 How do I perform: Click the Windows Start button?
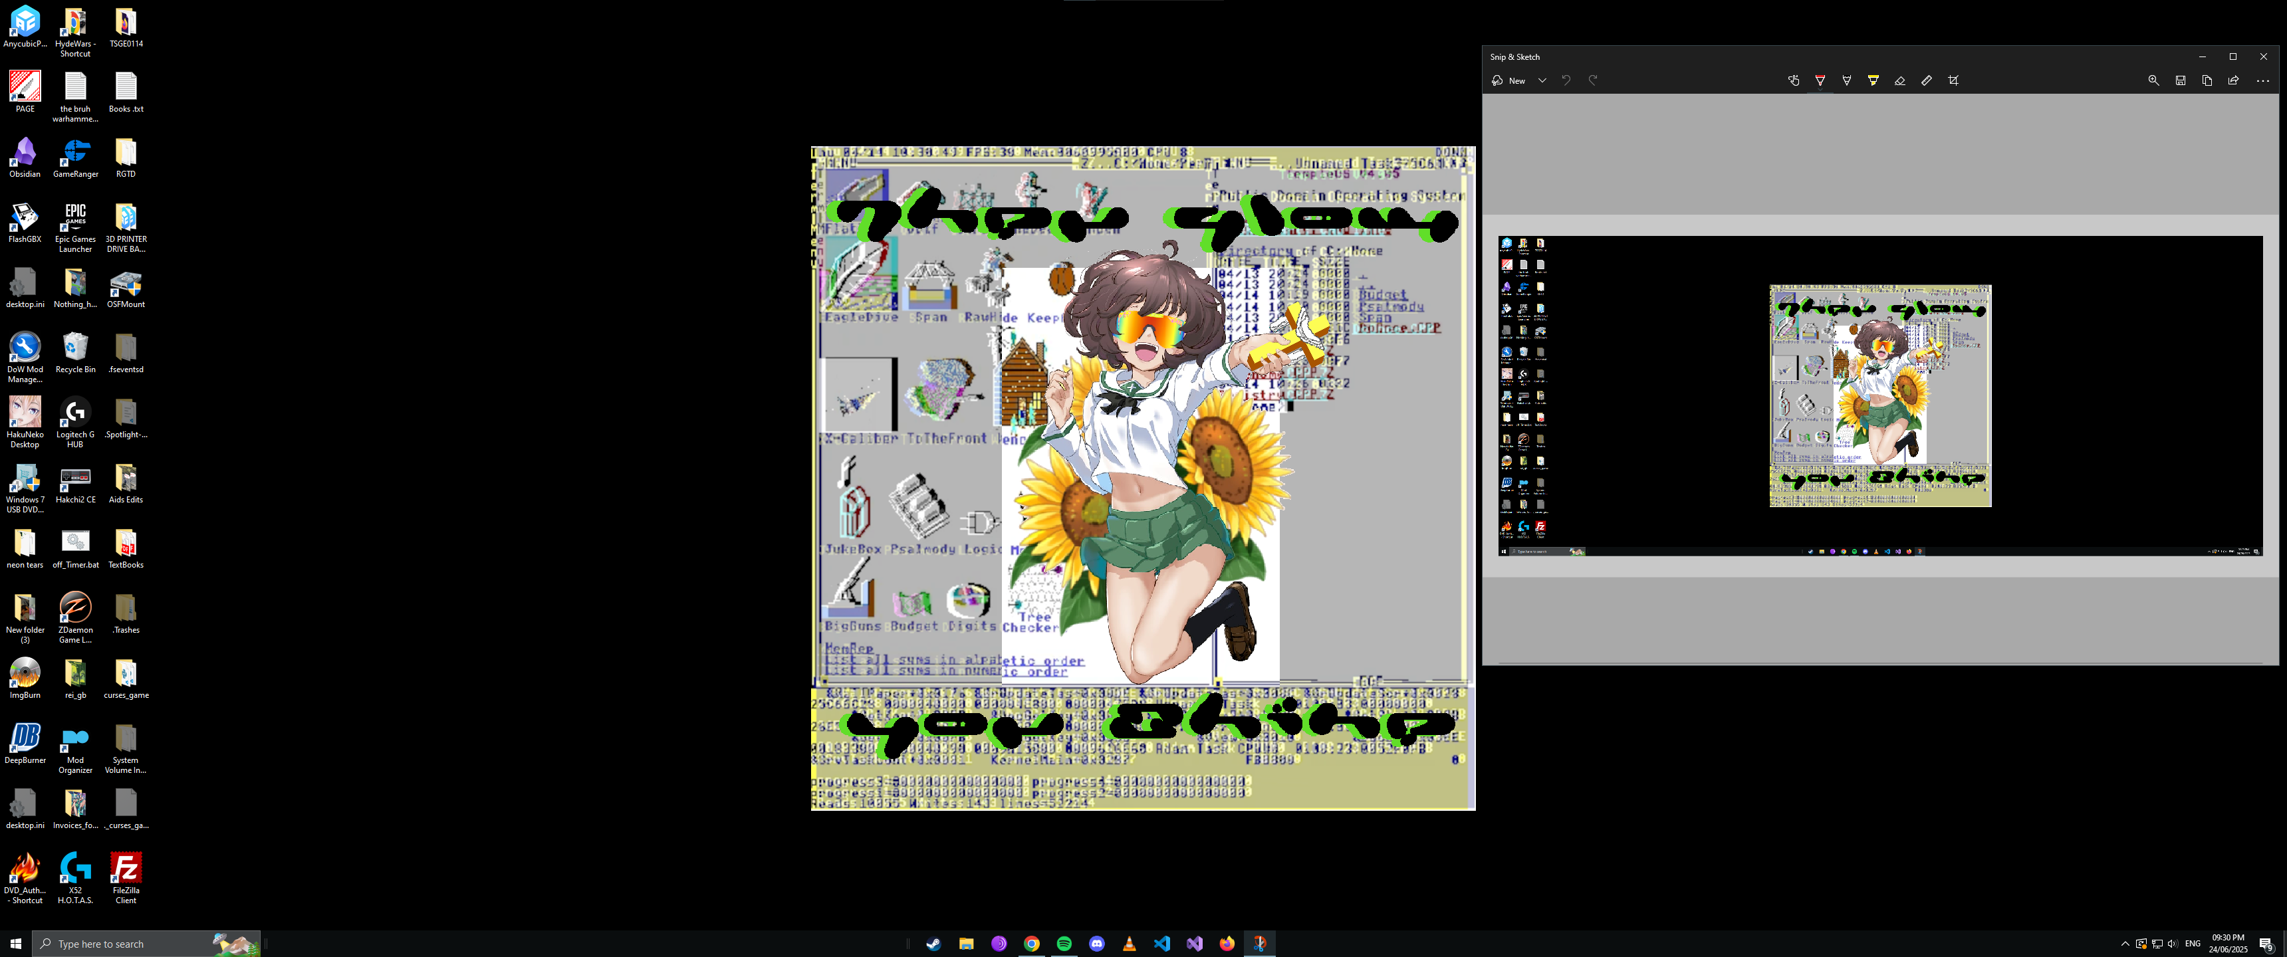[x=15, y=944]
